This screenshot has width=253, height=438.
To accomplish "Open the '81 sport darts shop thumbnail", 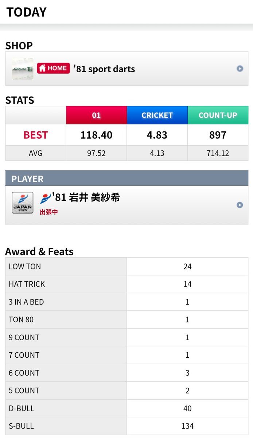I will tap(23, 69).
